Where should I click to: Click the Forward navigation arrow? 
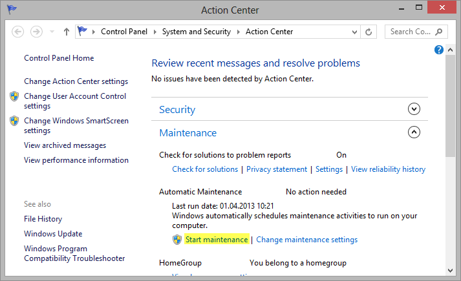(x=36, y=32)
